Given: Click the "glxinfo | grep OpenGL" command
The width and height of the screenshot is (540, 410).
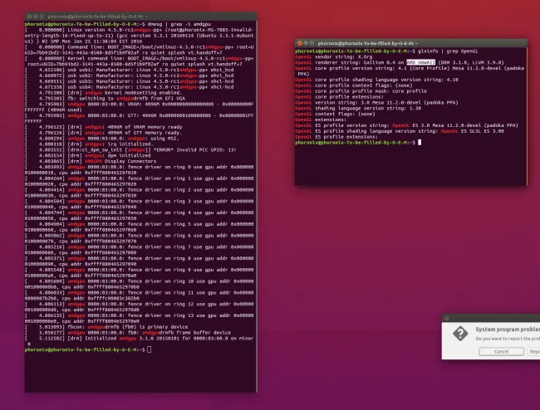Looking at the screenshot, I should click(x=448, y=51).
